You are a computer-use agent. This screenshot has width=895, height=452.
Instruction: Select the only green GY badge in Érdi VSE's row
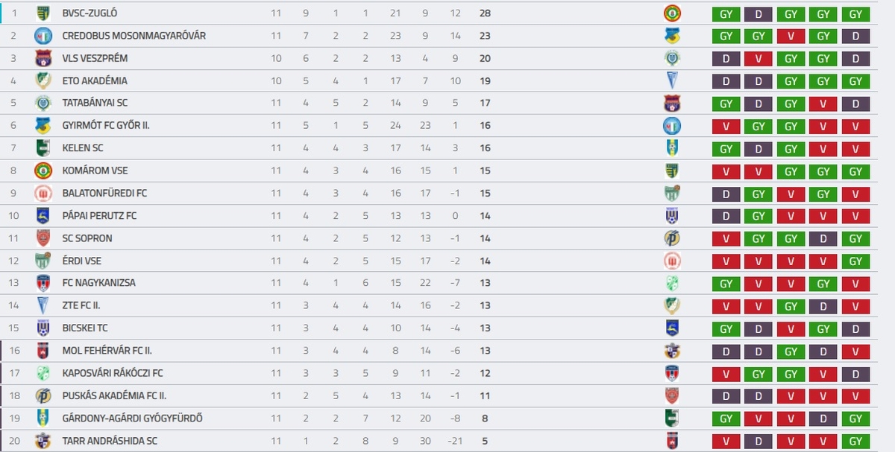click(855, 261)
